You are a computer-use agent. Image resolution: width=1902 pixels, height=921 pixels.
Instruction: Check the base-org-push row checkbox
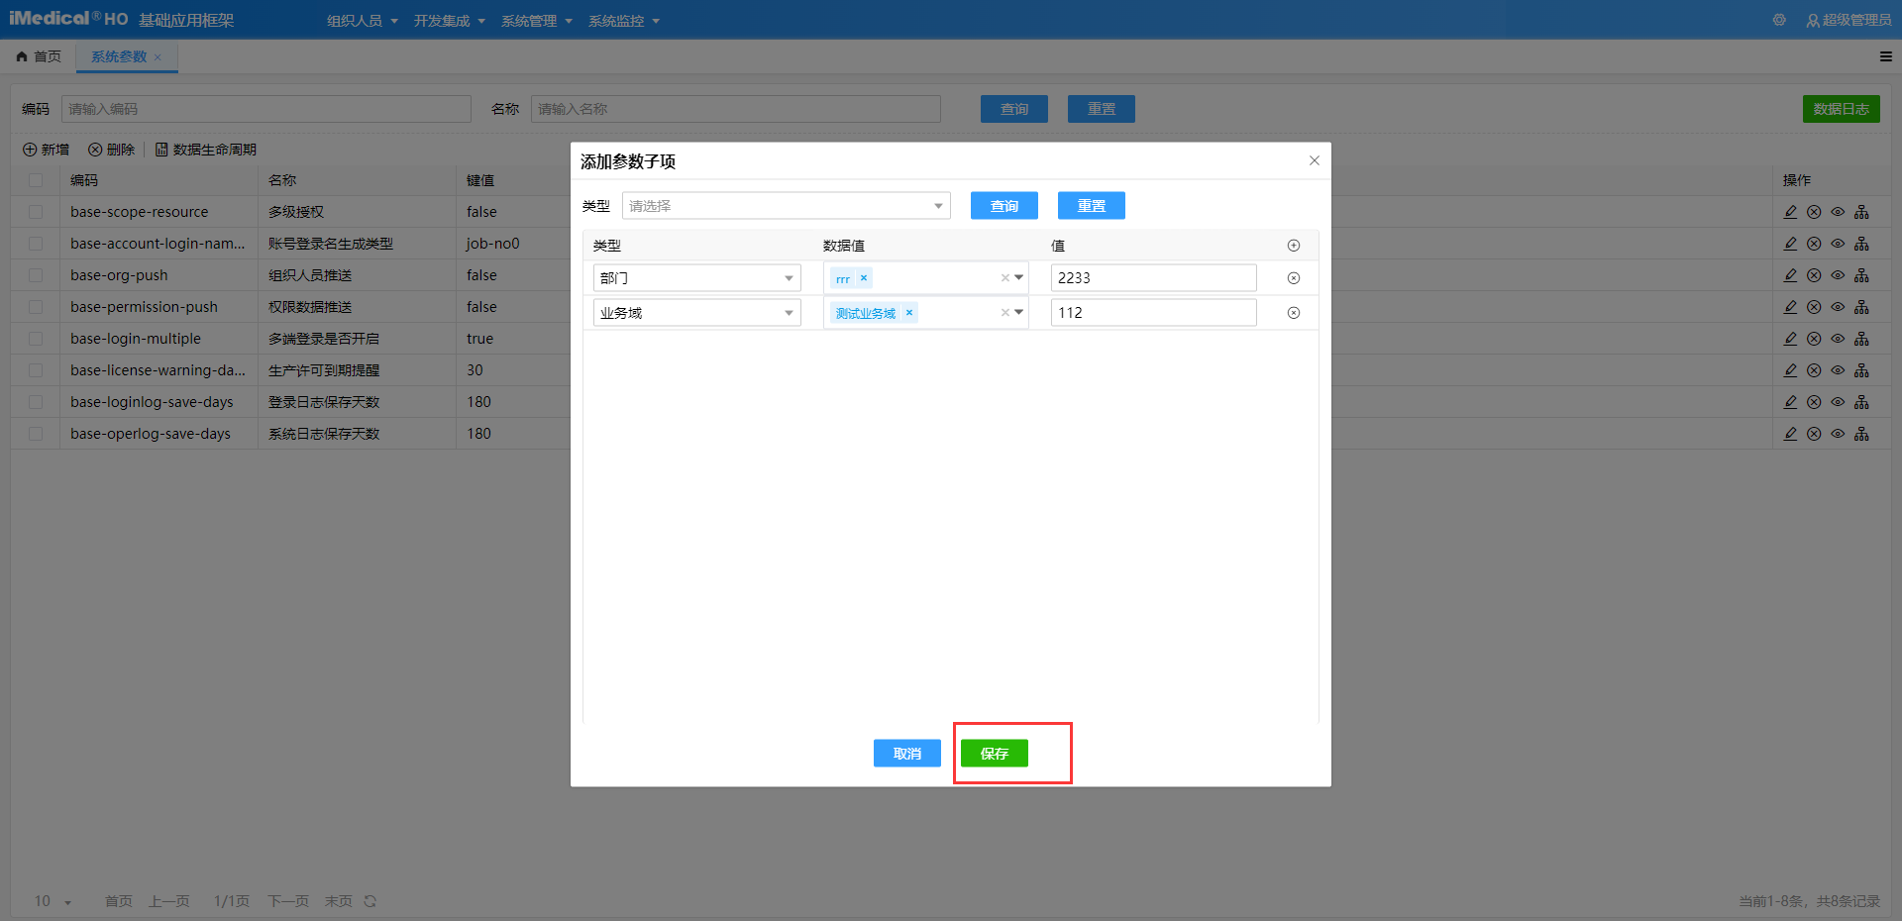(x=36, y=275)
